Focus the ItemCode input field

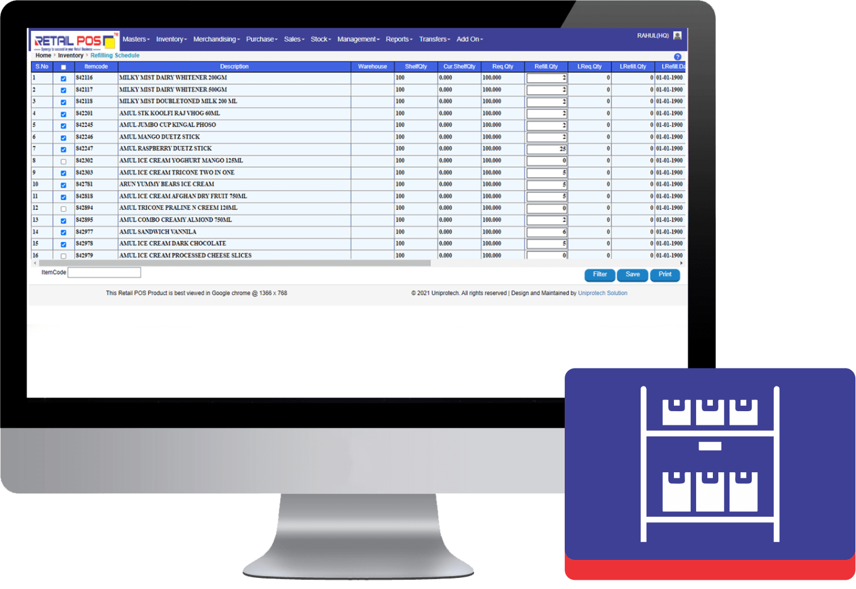104,272
